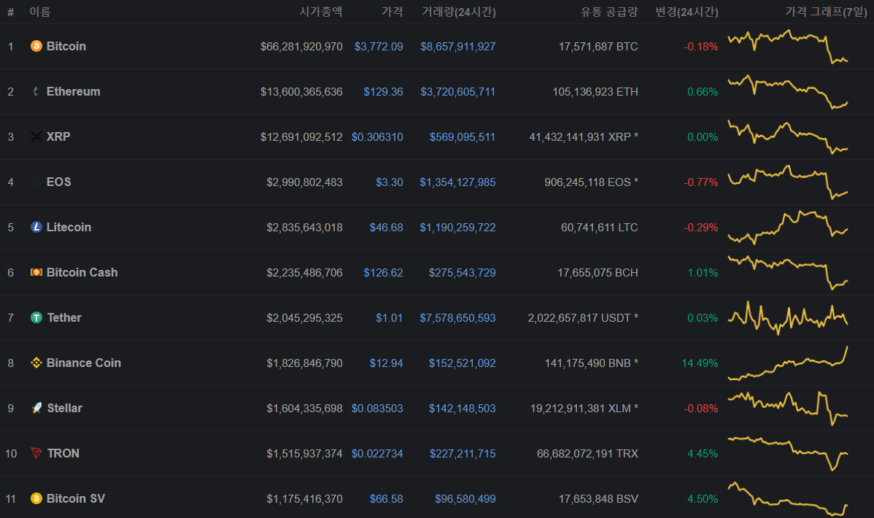The image size is (874, 518).
Task: Open the EOS coin name link
Action: [x=58, y=182]
